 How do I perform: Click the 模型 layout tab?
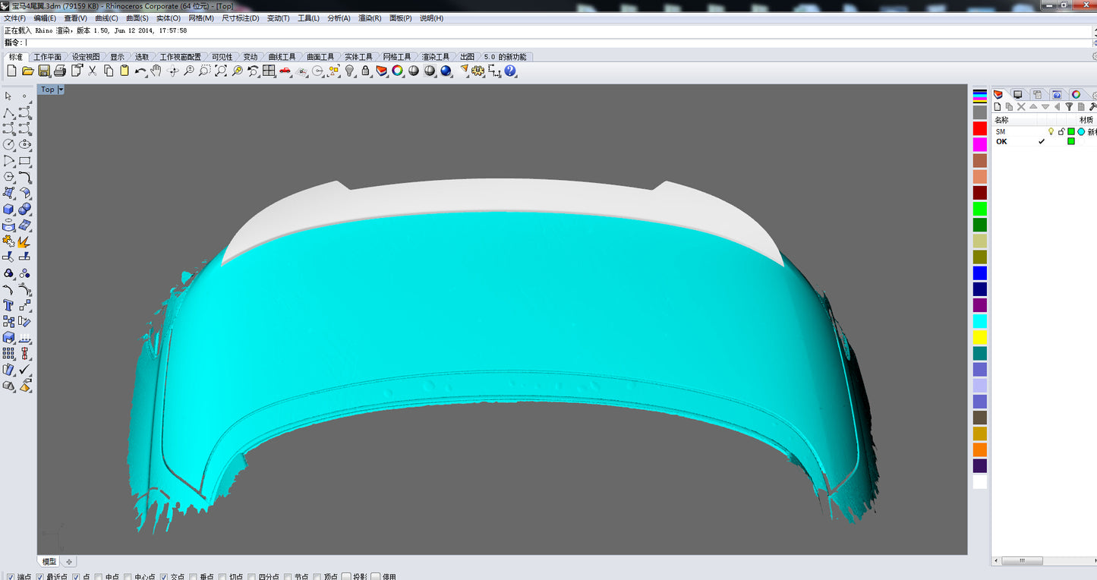coord(49,562)
